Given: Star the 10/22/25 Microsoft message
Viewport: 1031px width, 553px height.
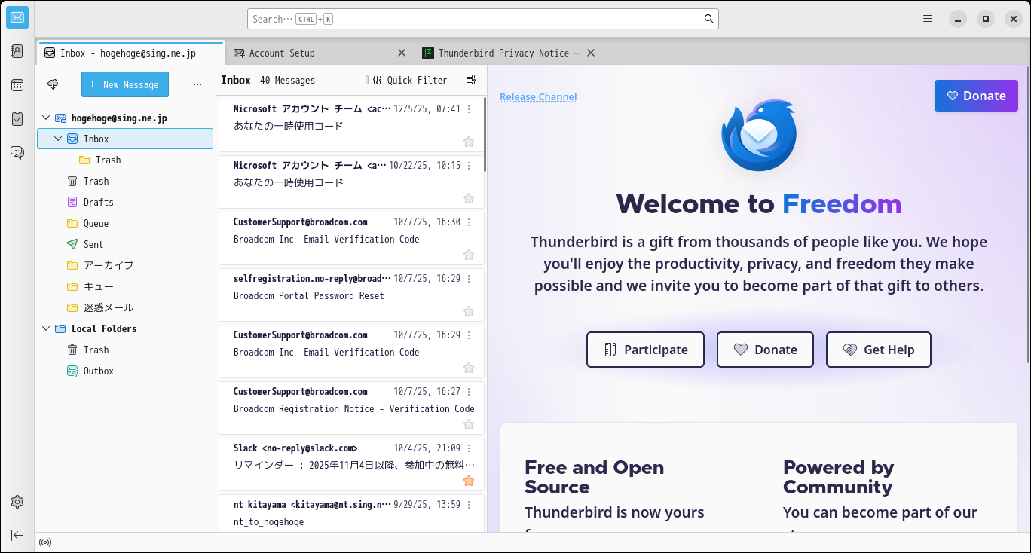Looking at the screenshot, I should 469,198.
